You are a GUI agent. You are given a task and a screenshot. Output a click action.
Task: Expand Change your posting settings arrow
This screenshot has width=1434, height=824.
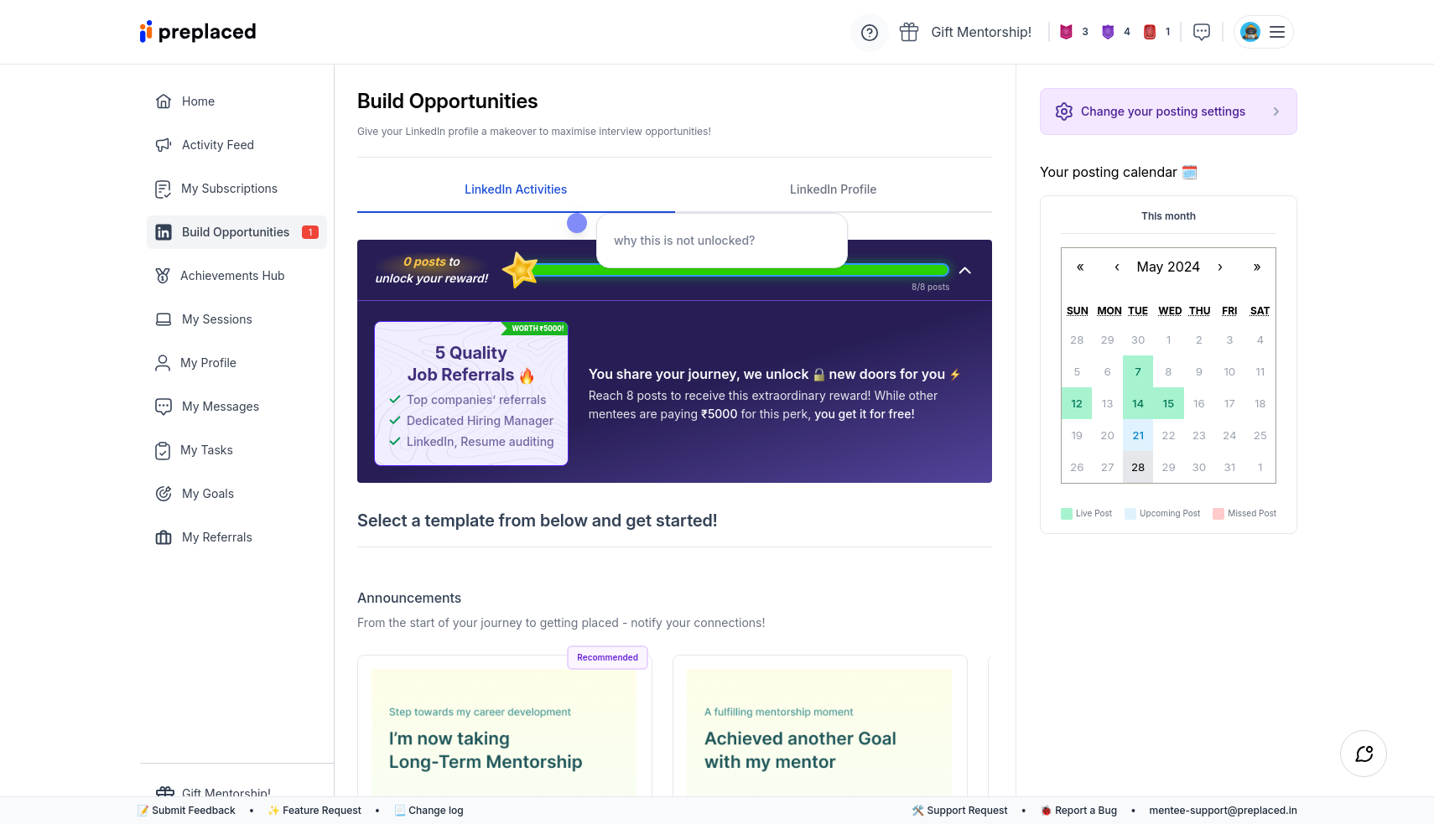(1276, 111)
